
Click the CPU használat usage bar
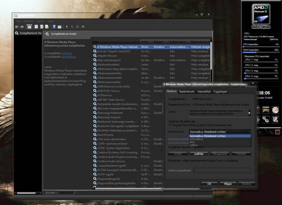point(261,47)
